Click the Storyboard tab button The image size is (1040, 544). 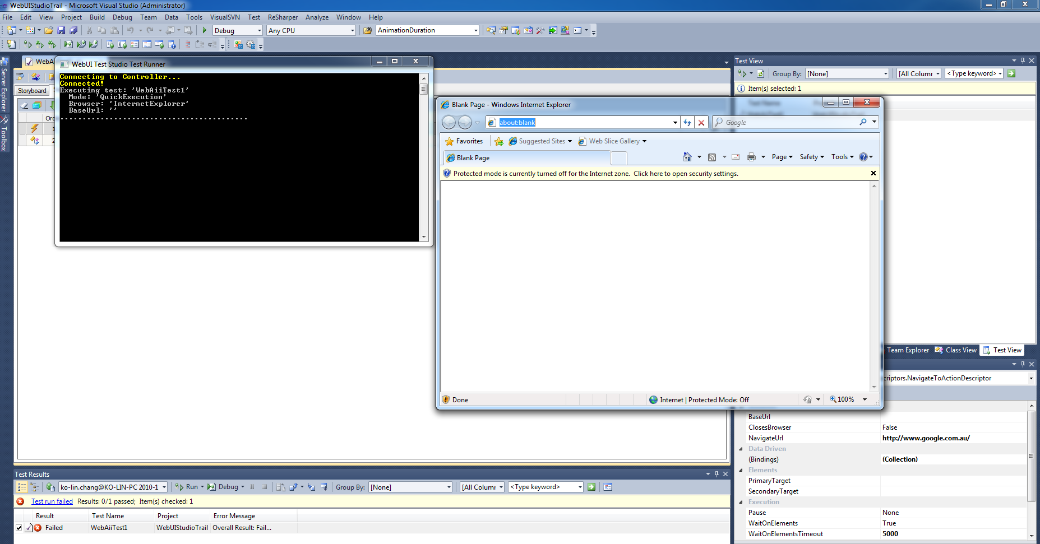[32, 91]
